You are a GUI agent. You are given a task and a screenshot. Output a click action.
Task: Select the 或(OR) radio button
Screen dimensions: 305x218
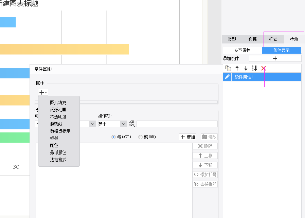[140, 137]
